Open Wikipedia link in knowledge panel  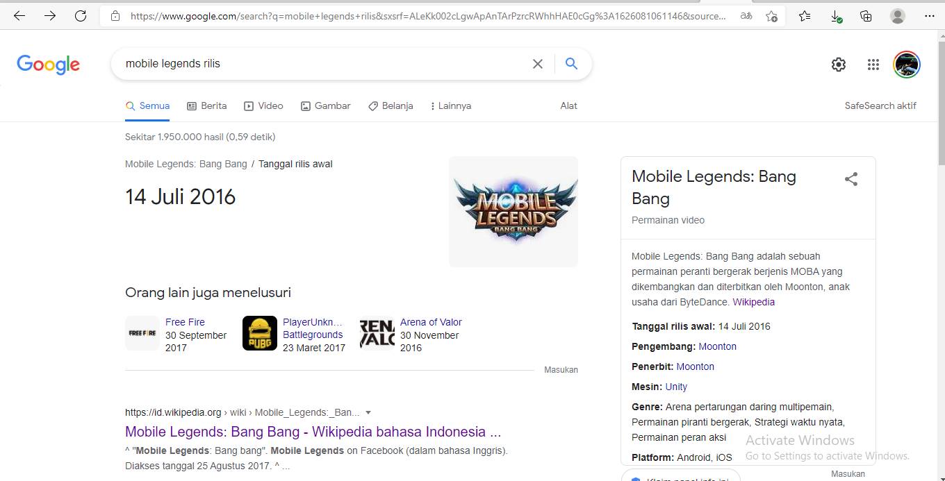[x=753, y=303]
